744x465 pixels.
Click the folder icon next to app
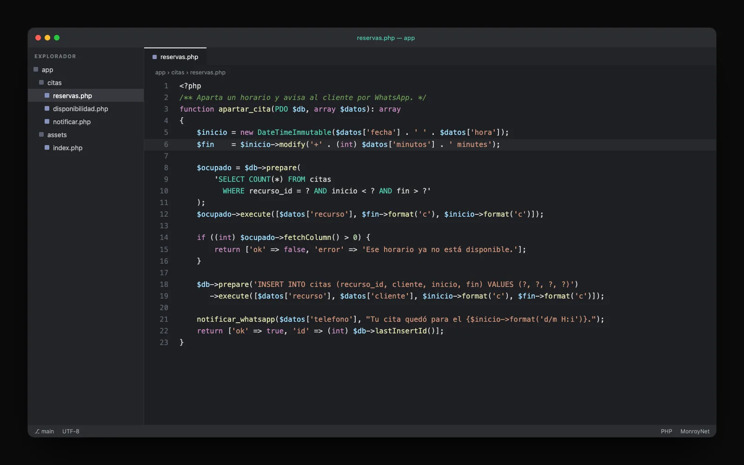[36, 69]
